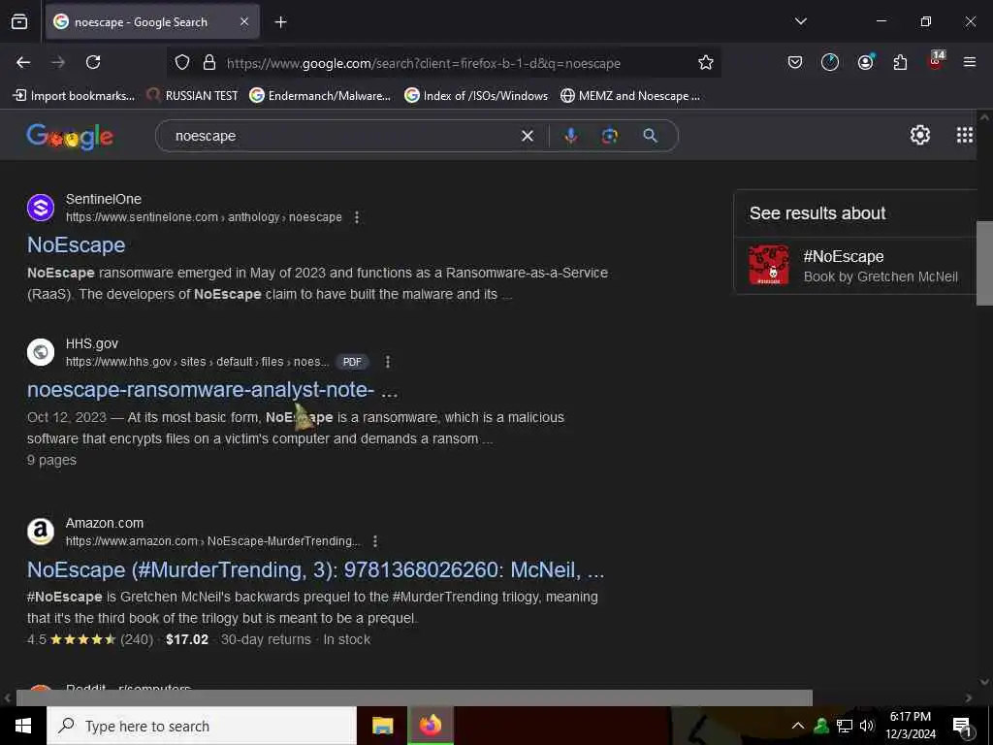Click the HHS.gov globe favicon
The width and height of the screenshot is (993, 745).
[41, 352]
